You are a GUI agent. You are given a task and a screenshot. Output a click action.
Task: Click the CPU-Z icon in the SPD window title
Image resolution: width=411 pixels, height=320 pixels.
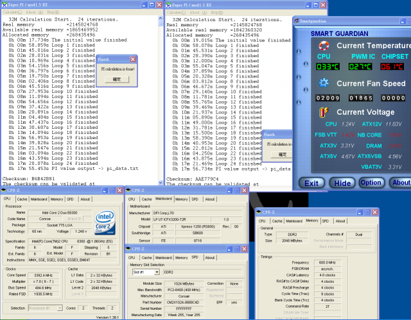point(128,249)
